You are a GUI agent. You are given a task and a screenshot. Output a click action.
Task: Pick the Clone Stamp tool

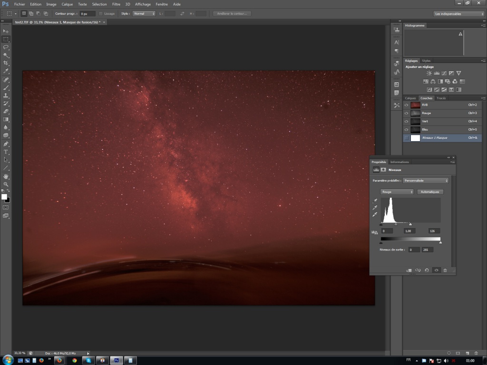(x=6, y=95)
